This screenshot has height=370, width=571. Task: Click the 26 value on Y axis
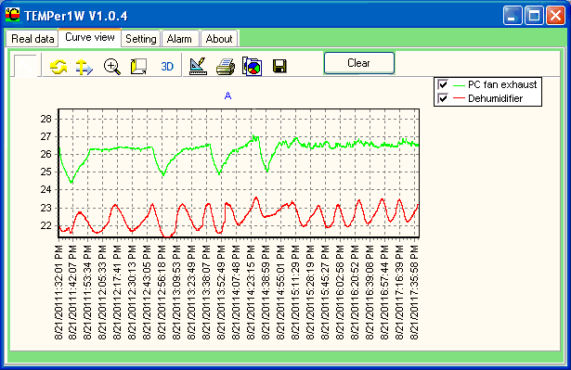pyautogui.click(x=46, y=154)
